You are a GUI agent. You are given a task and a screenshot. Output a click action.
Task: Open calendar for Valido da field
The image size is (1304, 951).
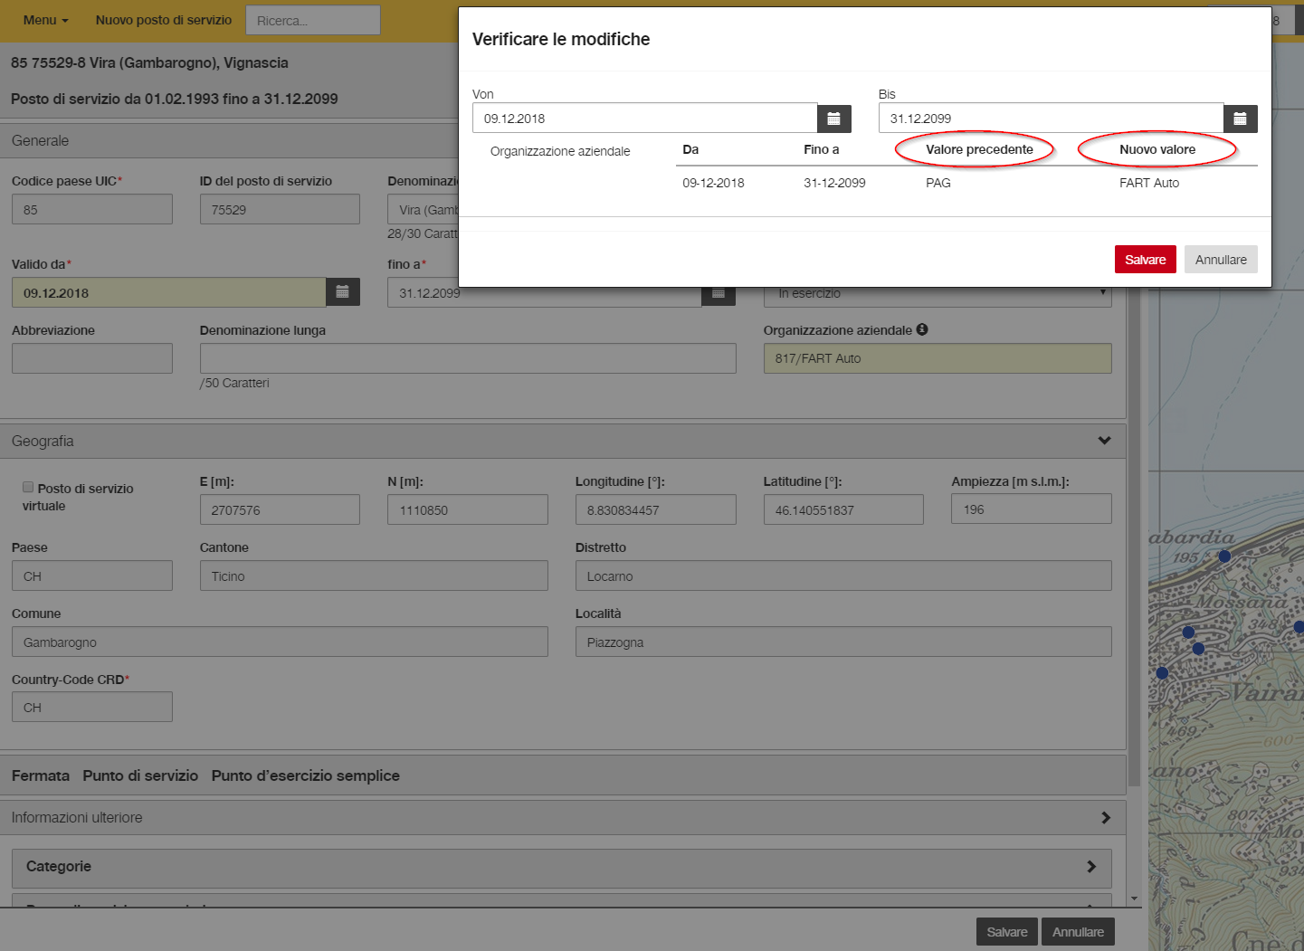(x=343, y=292)
